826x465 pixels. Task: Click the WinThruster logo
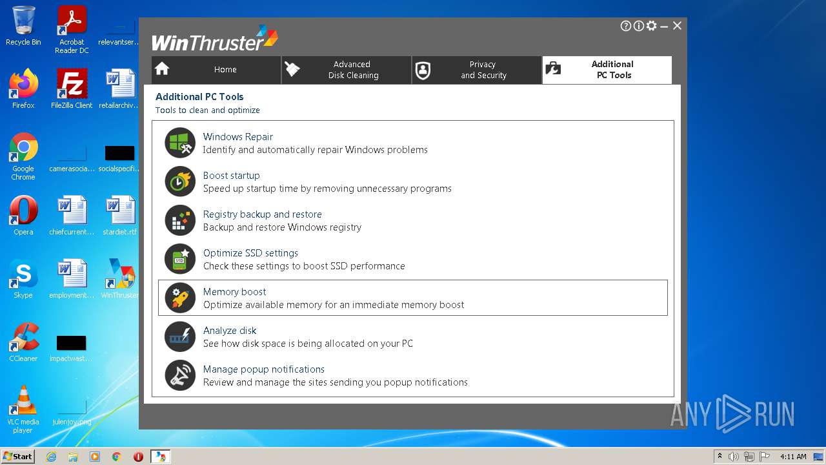click(215, 38)
